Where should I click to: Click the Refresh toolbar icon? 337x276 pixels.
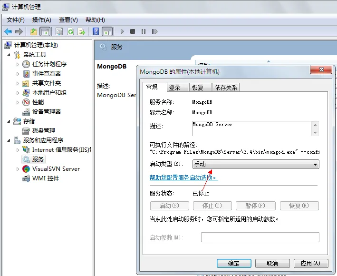tap(70, 31)
